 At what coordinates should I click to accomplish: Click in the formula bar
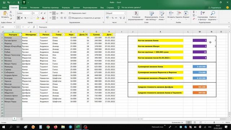point(132,27)
